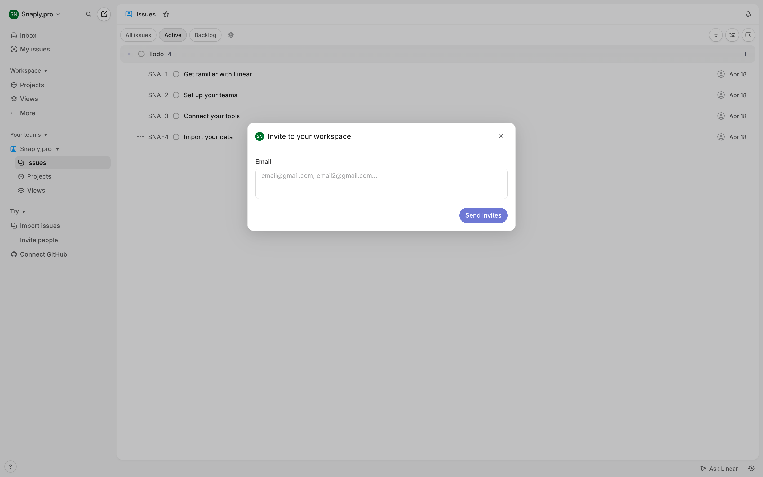Viewport: 763px width, 477px height.
Task: Click Invite people in sidebar
Action: point(34,240)
